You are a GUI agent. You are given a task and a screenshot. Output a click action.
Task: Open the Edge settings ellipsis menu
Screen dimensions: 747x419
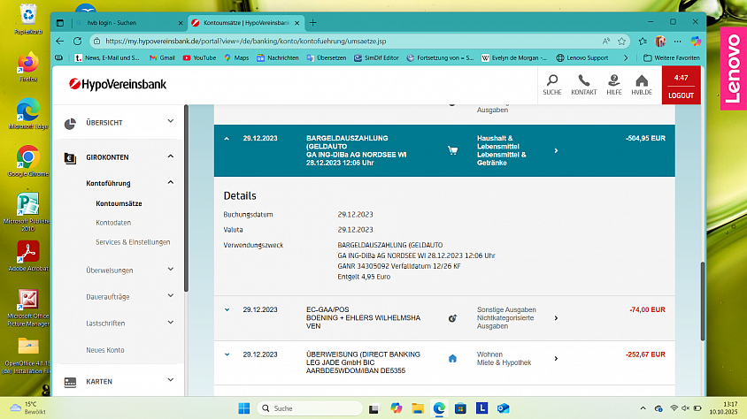coord(677,42)
